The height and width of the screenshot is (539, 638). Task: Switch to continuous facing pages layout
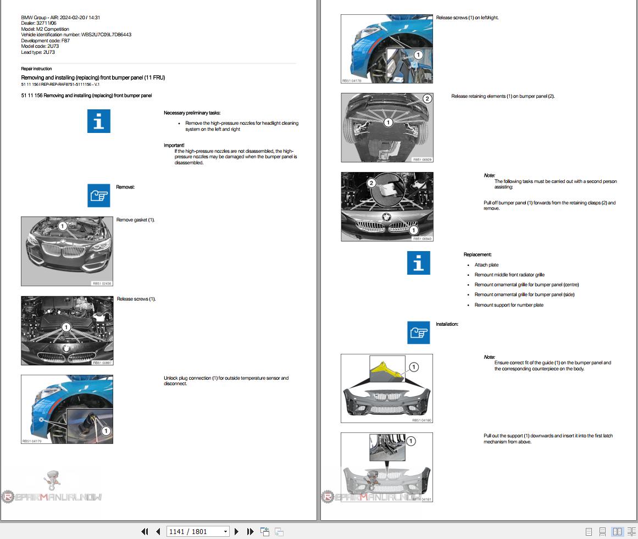tap(631, 532)
